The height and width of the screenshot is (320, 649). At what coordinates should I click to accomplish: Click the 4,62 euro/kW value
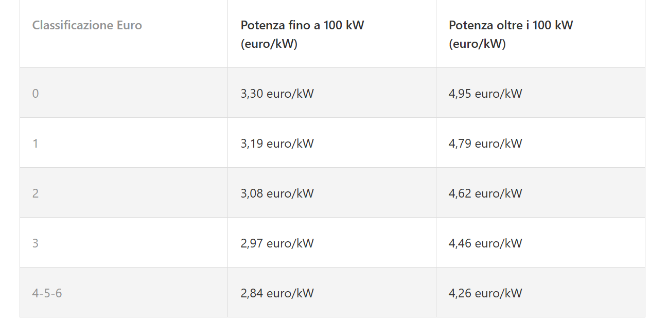click(485, 193)
